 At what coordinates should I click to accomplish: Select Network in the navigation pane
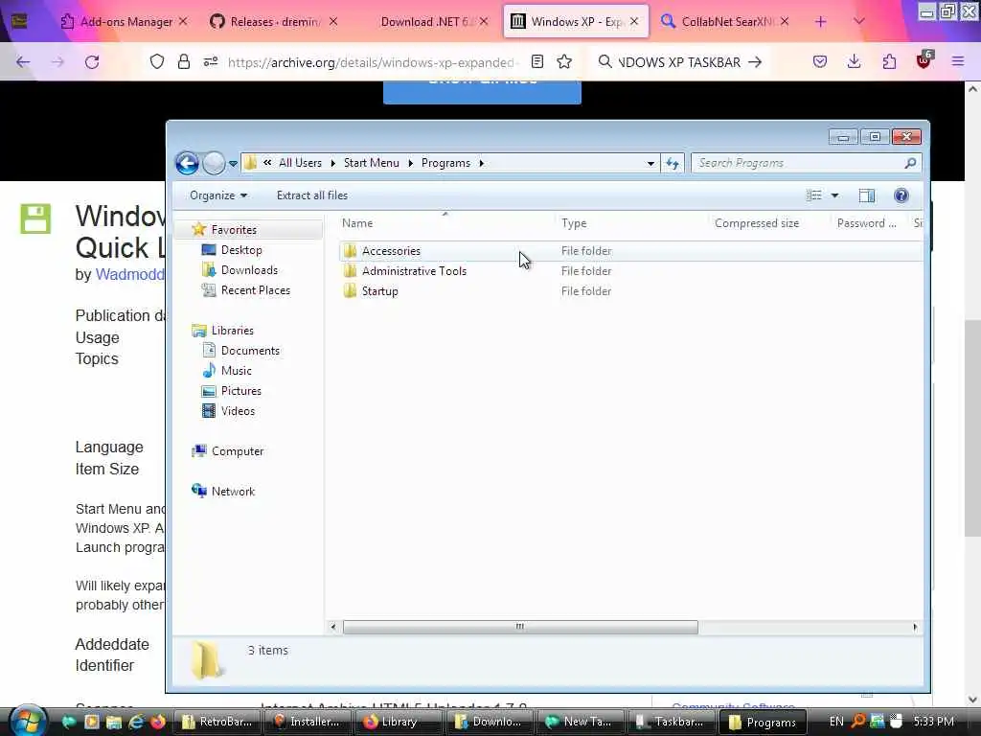click(x=233, y=492)
